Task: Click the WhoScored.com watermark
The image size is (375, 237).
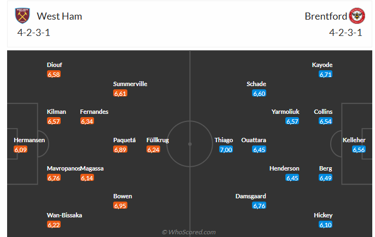Action: 189,232
